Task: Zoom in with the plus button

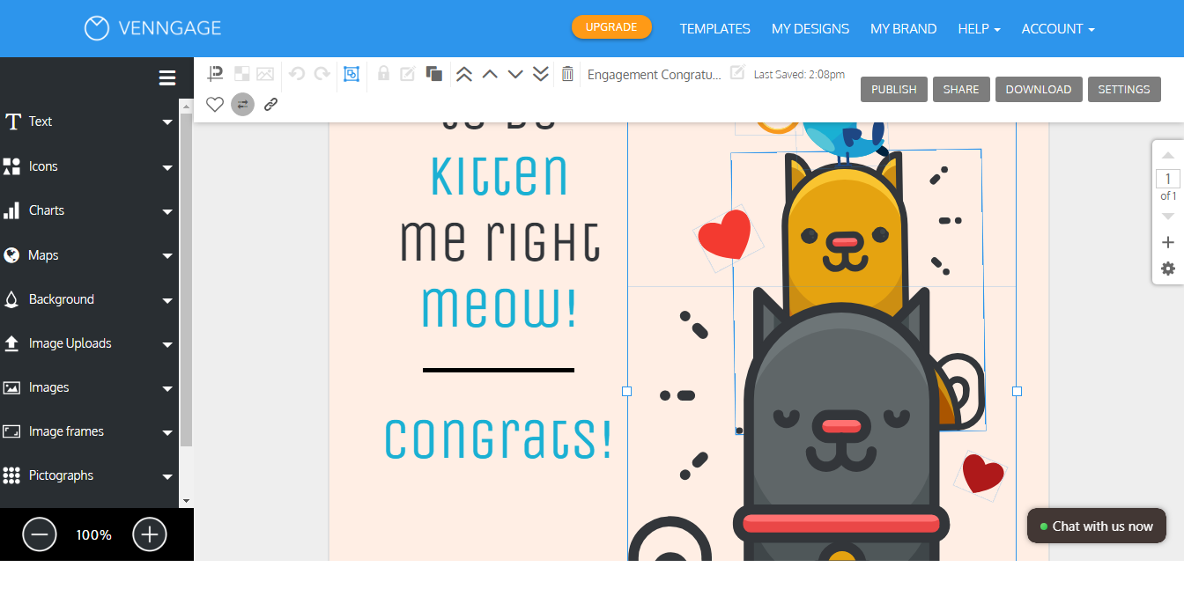Action: [x=150, y=534]
